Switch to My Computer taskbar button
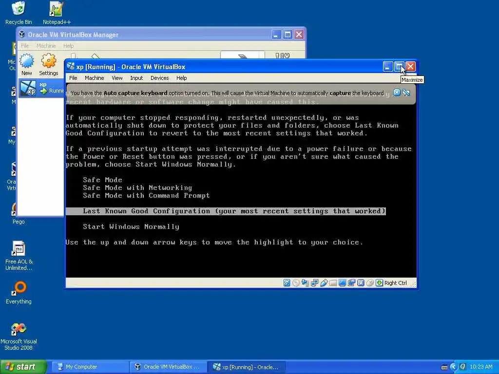Screen dimensions: 499x374 point(90,367)
